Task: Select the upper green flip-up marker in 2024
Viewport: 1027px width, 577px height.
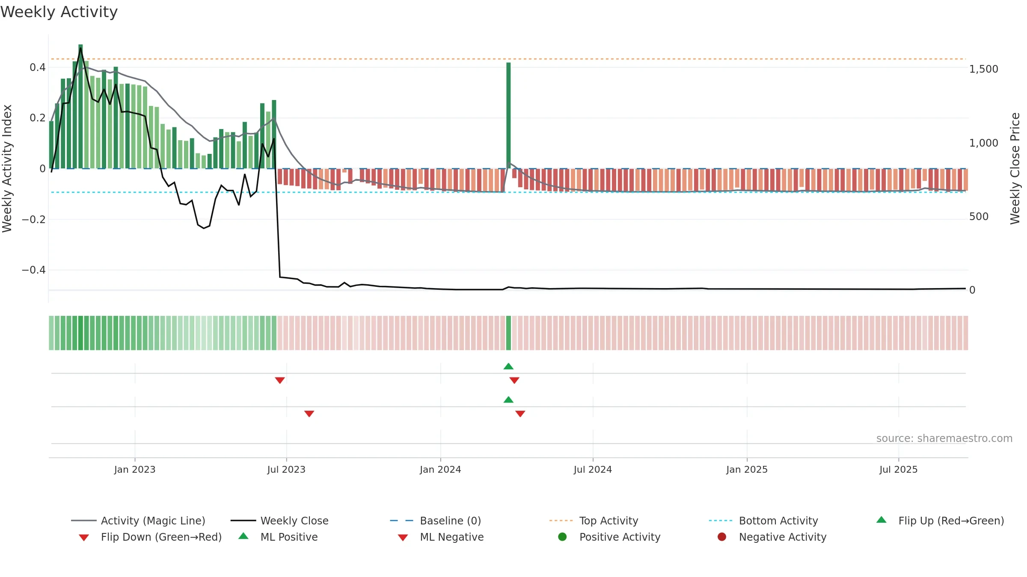Action: tap(508, 366)
